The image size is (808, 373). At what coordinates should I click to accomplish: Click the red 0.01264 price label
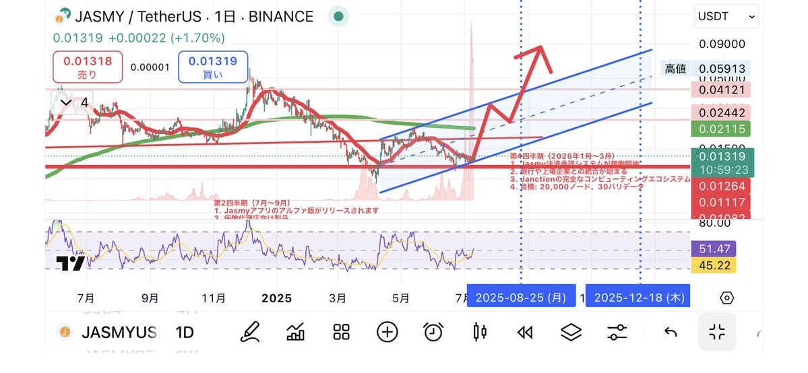click(x=722, y=185)
